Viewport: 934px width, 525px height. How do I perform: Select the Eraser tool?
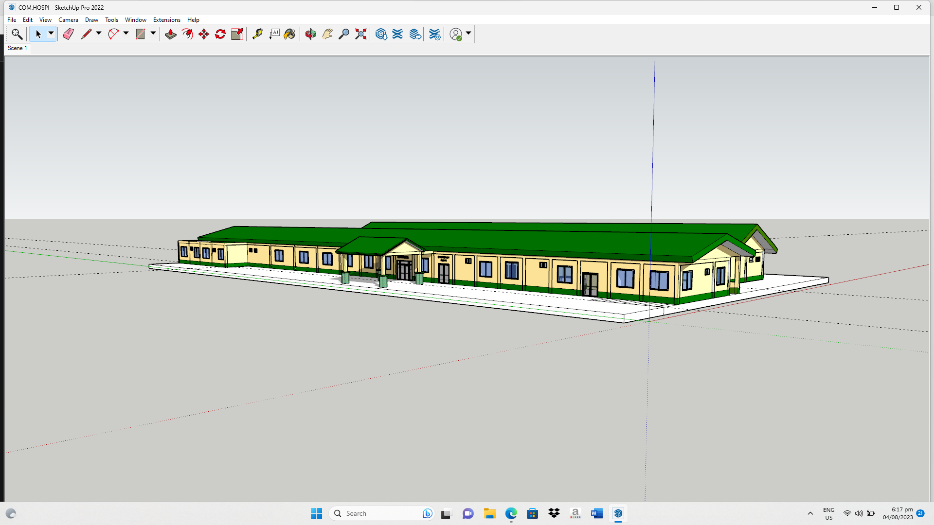[x=68, y=34]
